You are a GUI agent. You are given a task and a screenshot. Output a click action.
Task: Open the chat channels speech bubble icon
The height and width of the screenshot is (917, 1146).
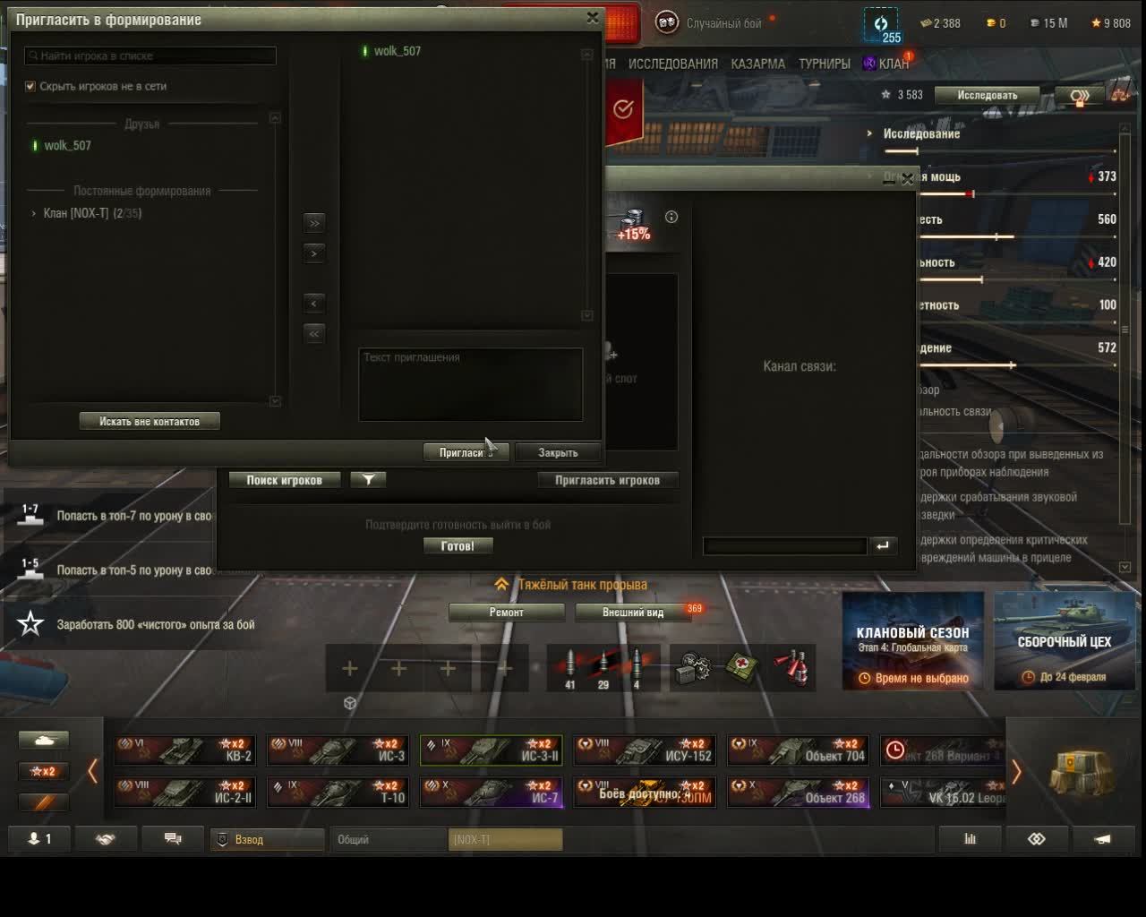point(173,839)
